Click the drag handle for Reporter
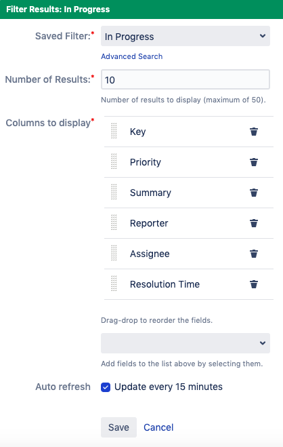Image resolution: width=283 pixels, height=447 pixels. (x=114, y=222)
